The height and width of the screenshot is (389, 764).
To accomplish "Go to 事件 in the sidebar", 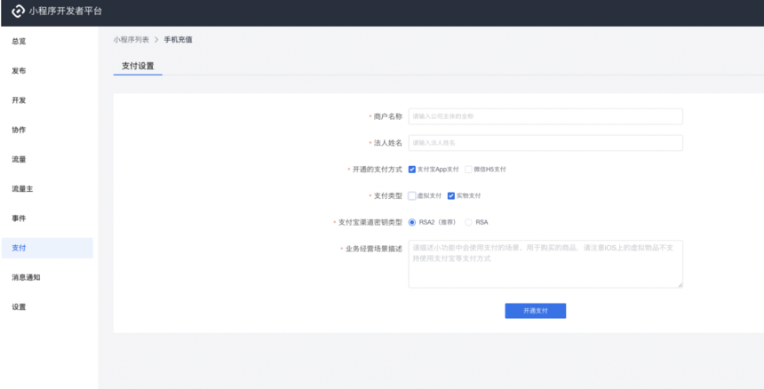I will [19, 218].
